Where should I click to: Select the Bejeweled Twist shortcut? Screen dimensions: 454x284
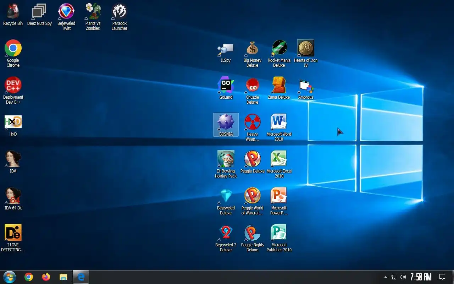[x=66, y=17]
